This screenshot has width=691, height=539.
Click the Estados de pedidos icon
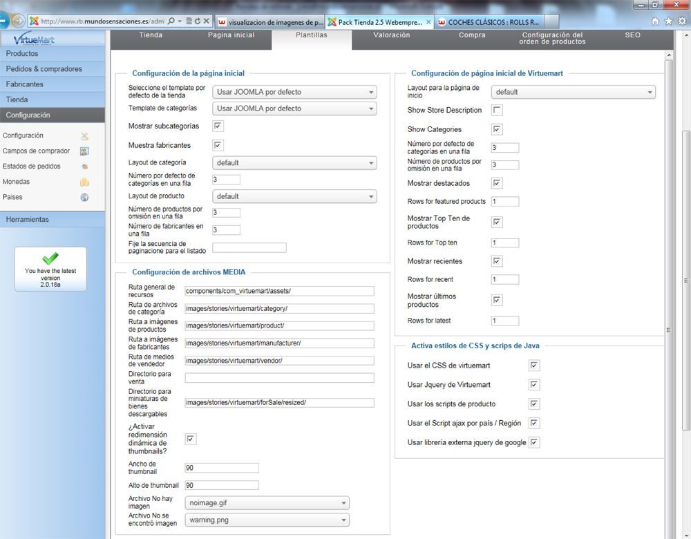point(84,167)
